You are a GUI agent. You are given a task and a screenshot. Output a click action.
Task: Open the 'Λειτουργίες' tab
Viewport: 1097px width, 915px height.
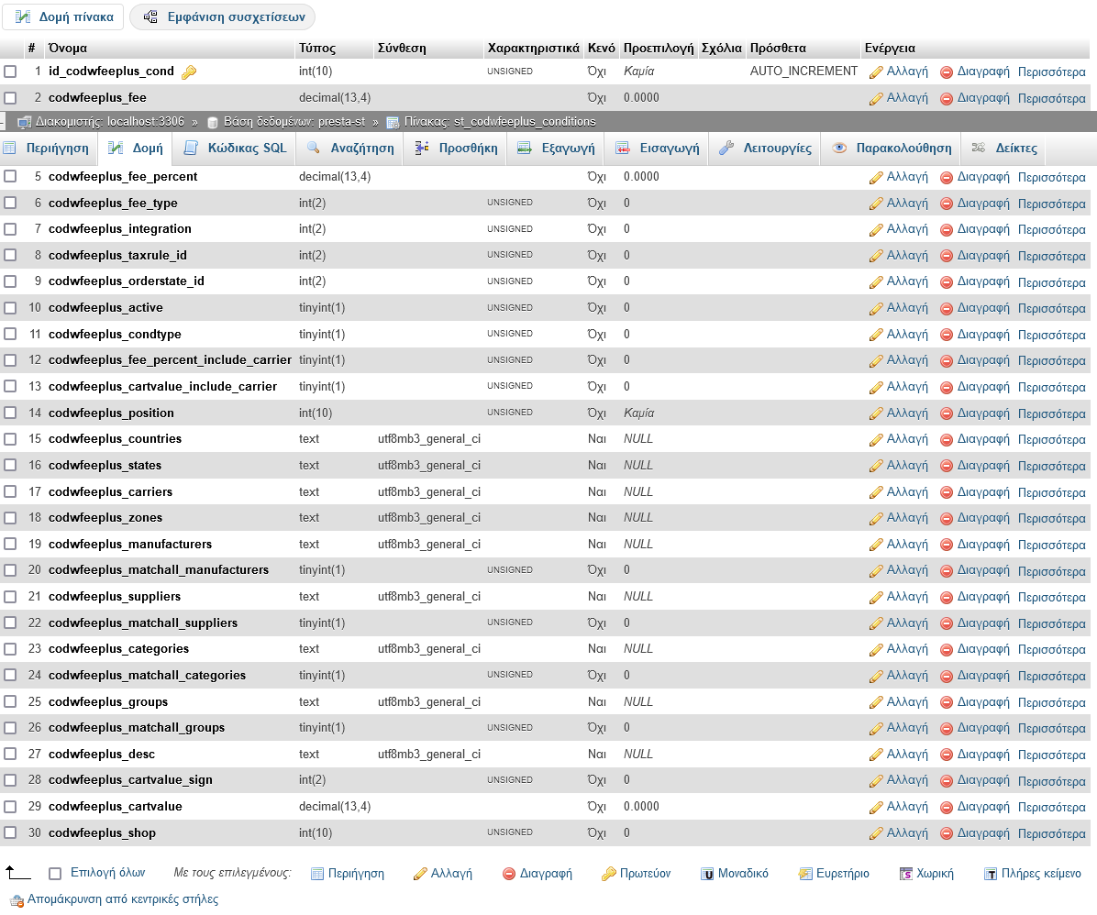coord(765,149)
